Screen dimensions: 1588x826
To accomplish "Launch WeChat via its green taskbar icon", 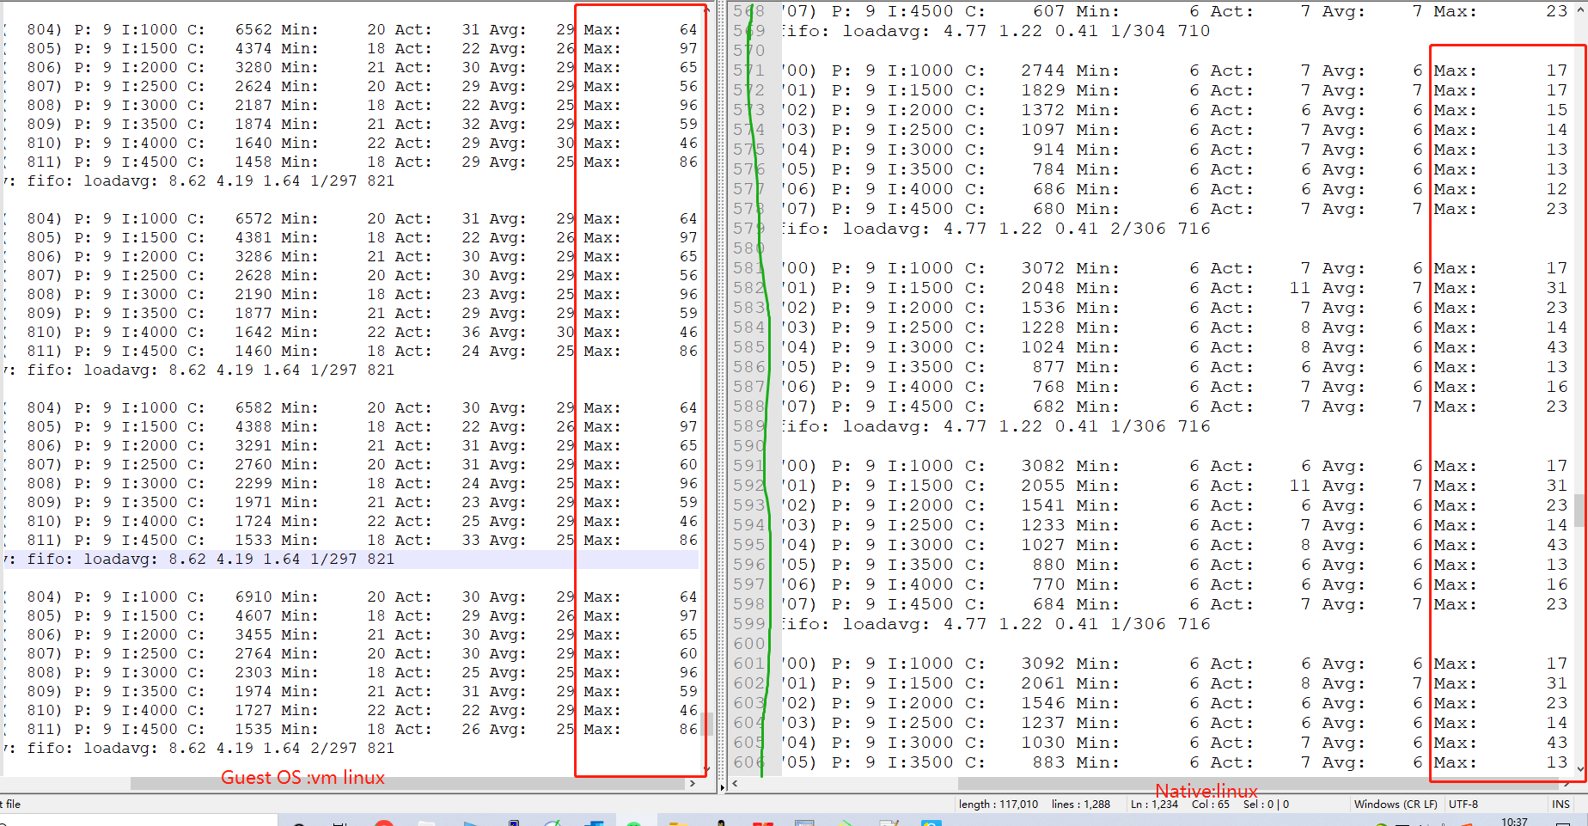I will point(633,821).
